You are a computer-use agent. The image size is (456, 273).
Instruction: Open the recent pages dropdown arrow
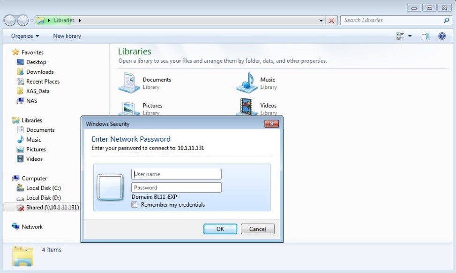32,21
